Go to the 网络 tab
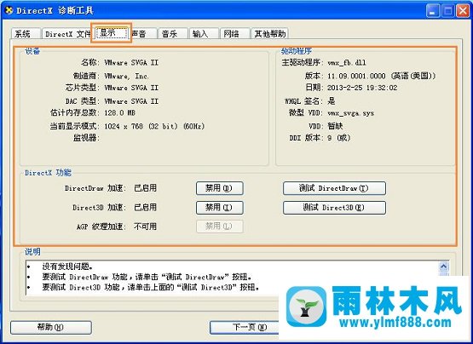 234,33
